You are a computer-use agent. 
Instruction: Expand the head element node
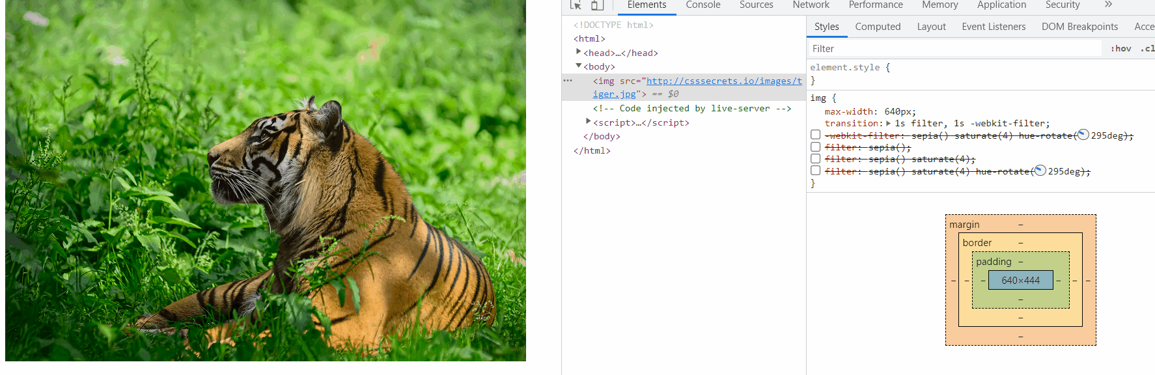(578, 51)
